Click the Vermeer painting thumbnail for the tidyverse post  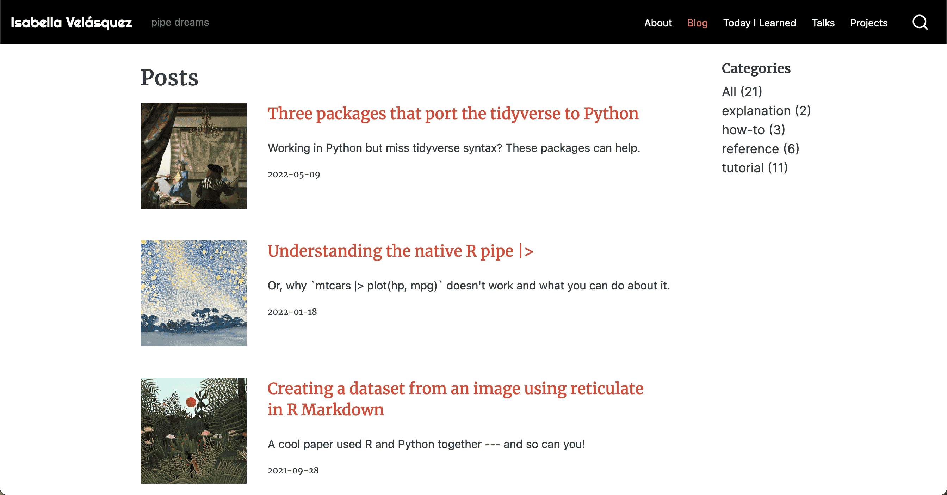tap(194, 155)
